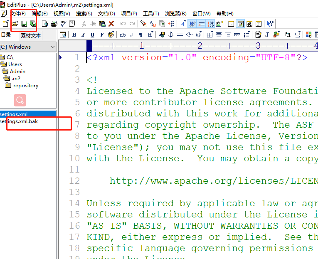The width and height of the screenshot is (318, 259).
Task: Paste with the clipboard icon
Action: [102, 24]
